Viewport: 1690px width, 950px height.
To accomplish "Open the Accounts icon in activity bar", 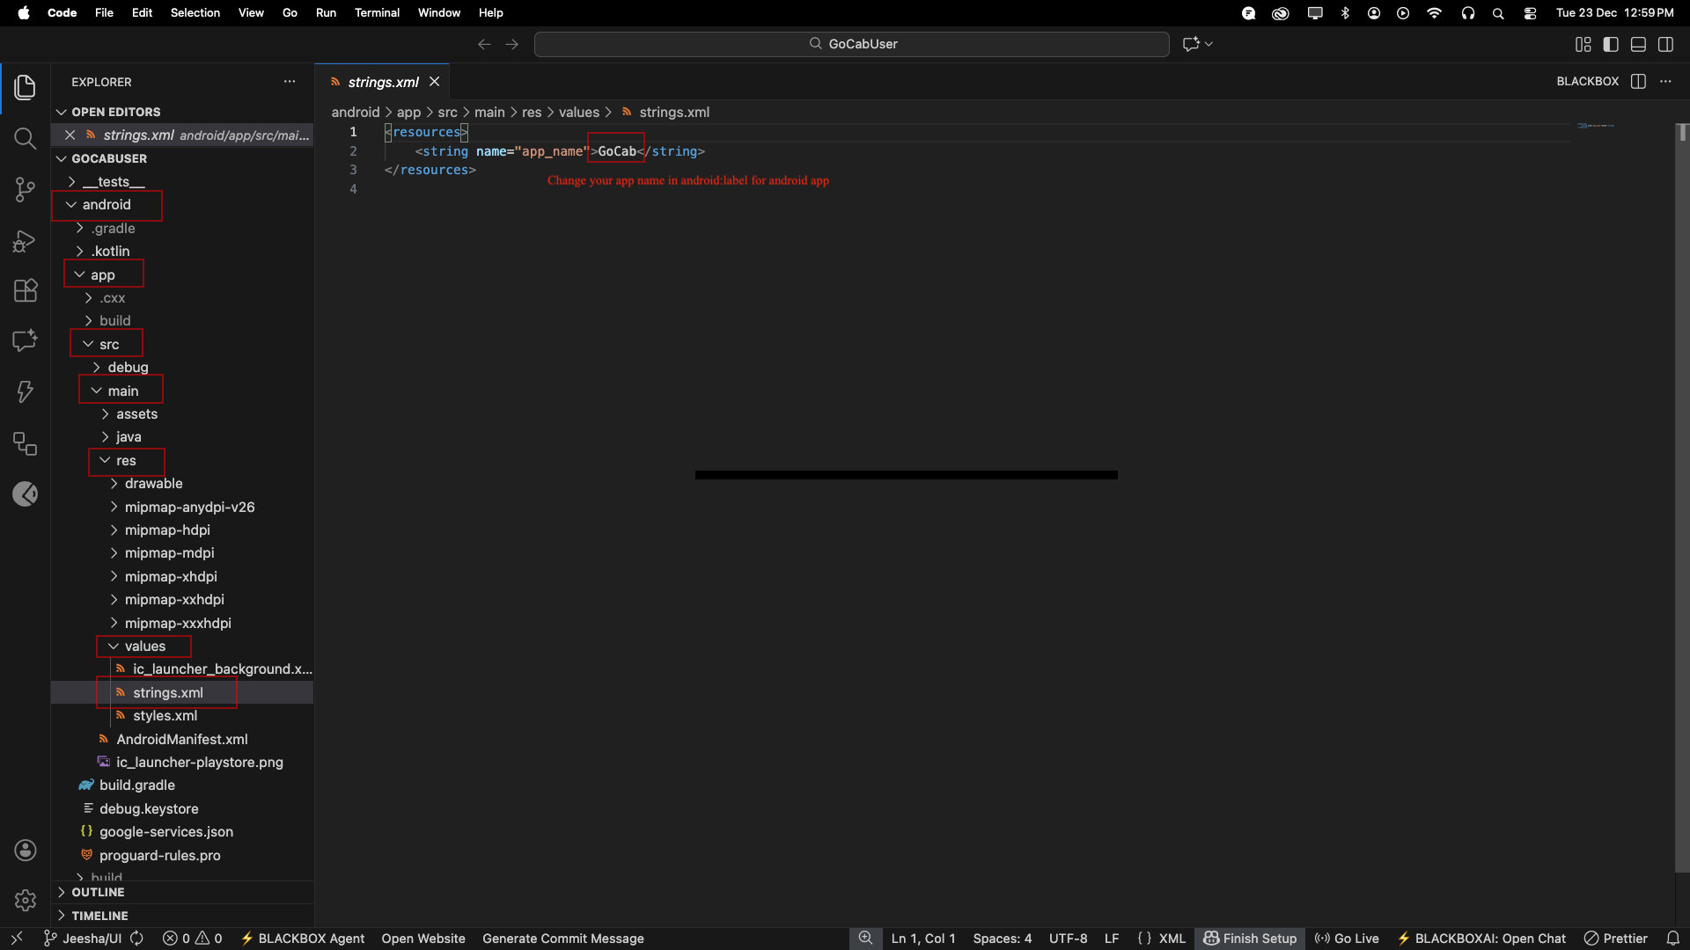I will (x=25, y=850).
